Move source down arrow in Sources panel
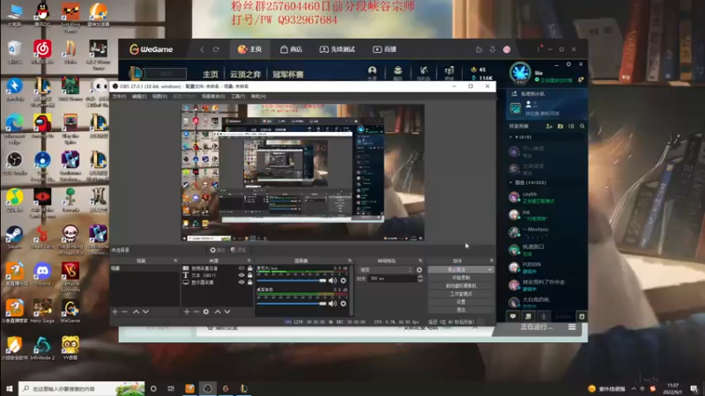The height and width of the screenshot is (396, 705). 227,312
